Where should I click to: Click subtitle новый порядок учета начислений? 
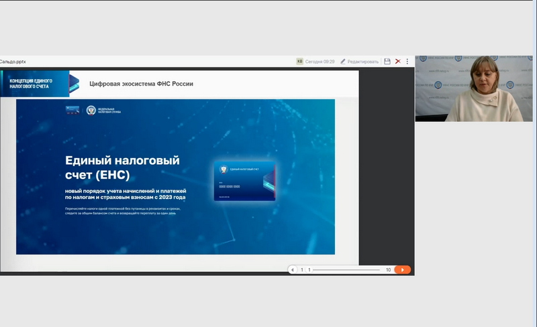tap(126, 194)
